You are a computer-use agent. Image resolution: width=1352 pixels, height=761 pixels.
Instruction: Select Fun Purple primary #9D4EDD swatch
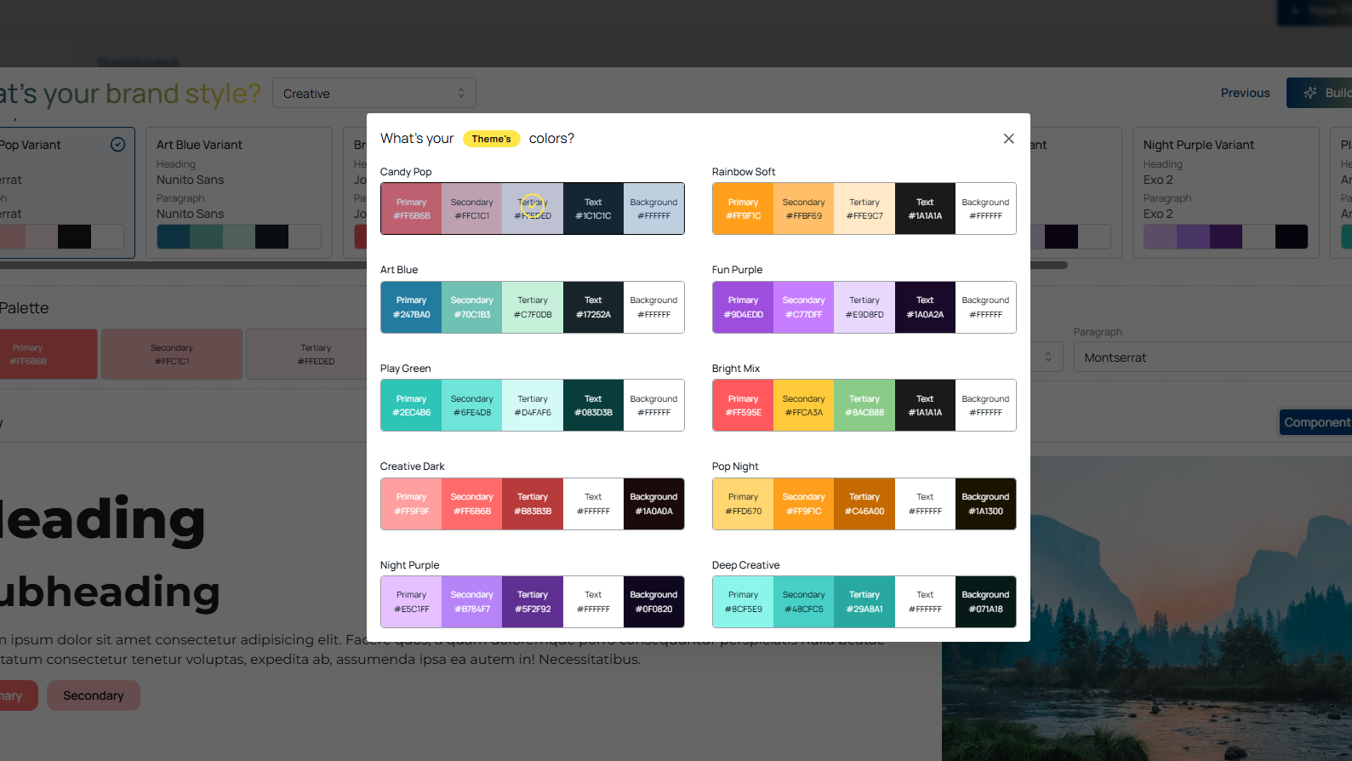point(743,307)
